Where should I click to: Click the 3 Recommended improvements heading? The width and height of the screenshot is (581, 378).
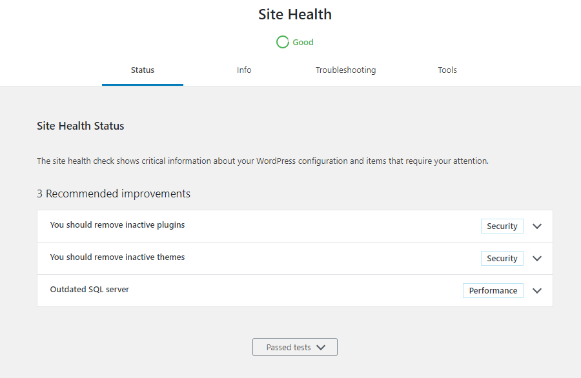coord(114,194)
